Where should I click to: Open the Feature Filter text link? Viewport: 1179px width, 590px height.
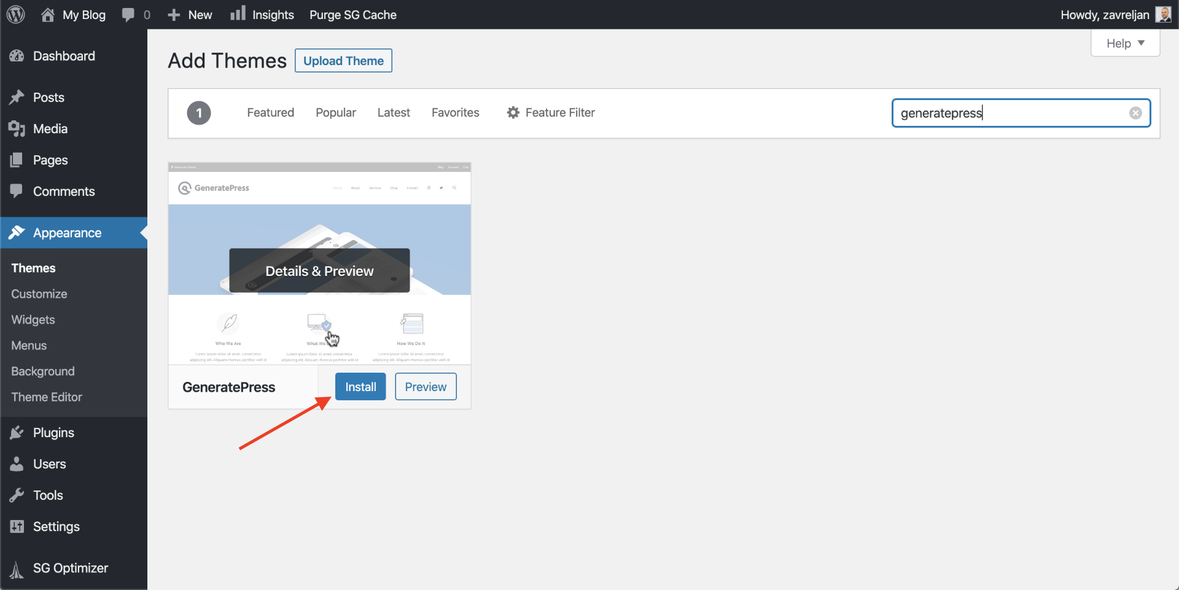point(560,112)
